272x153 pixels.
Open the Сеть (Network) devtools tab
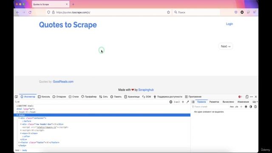tap(103, 96)
